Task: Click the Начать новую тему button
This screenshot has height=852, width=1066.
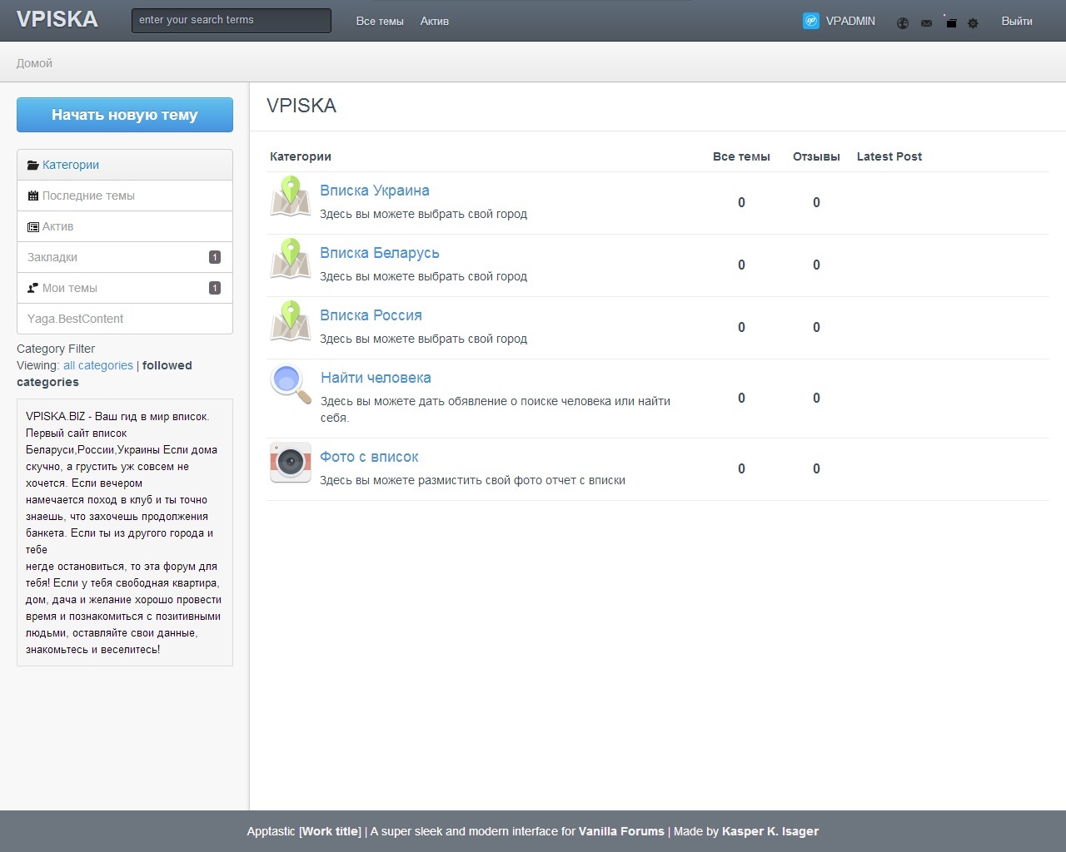Action: (x=125, y=115)
